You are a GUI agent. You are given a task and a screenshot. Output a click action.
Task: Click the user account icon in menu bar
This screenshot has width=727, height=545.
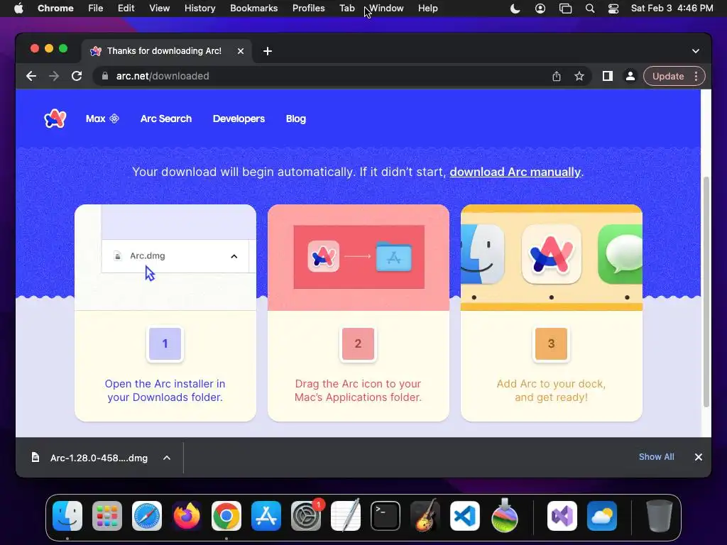[x=540, y=9]
